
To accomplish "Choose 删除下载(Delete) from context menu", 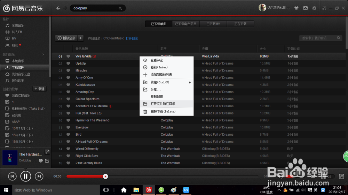I will pyautogui.click(x=166, y=112).
